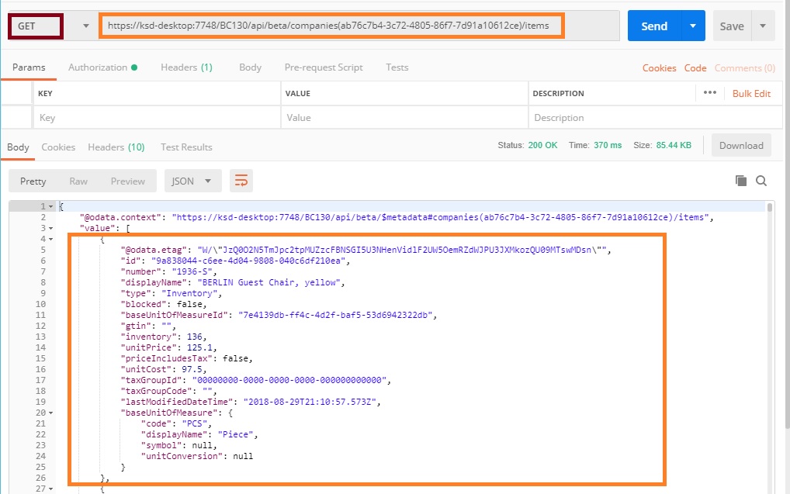790x494 pixels.
Task: Open the response Test Results tab
Action: tap(186, 147)
